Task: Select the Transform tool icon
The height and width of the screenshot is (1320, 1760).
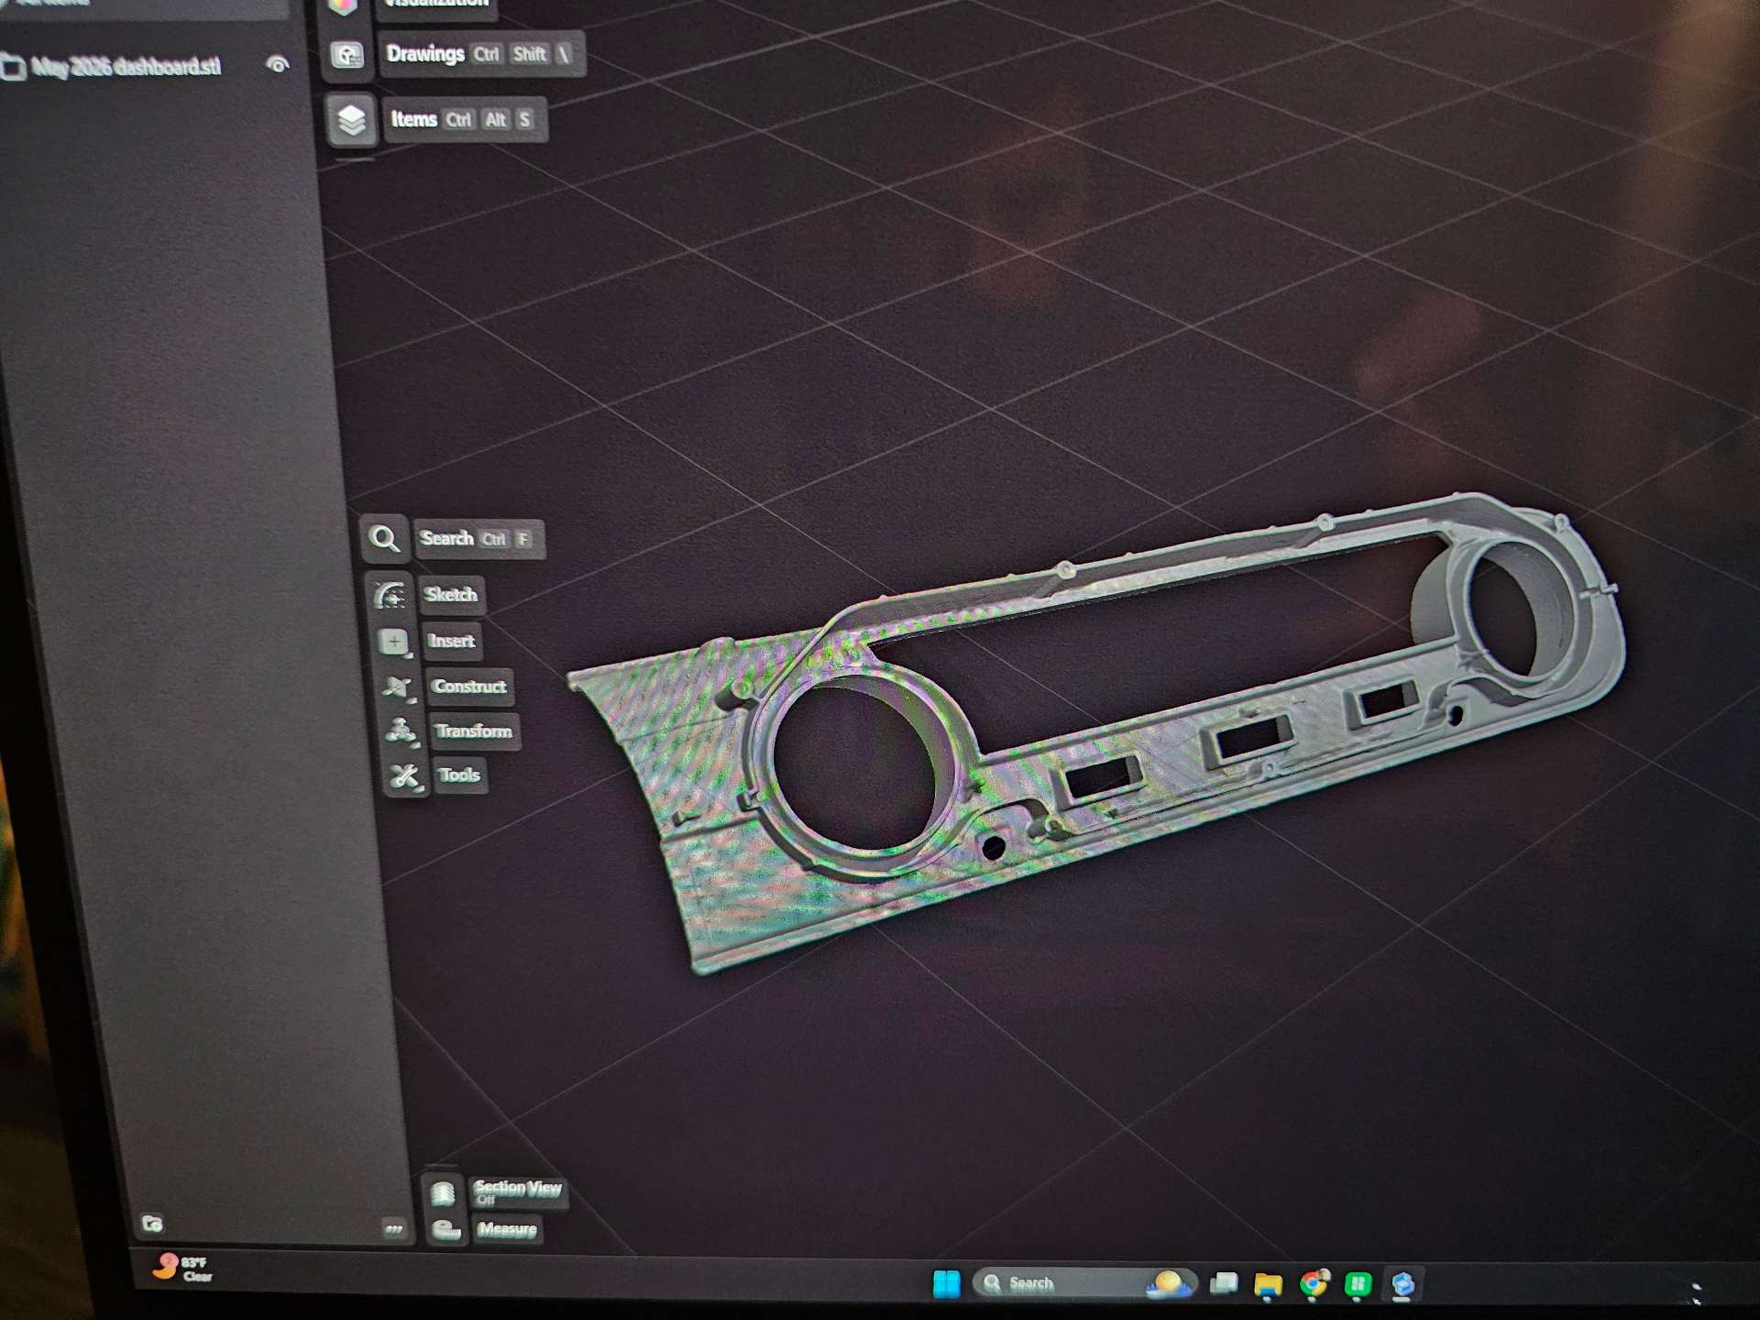Action: coord(401,731)
